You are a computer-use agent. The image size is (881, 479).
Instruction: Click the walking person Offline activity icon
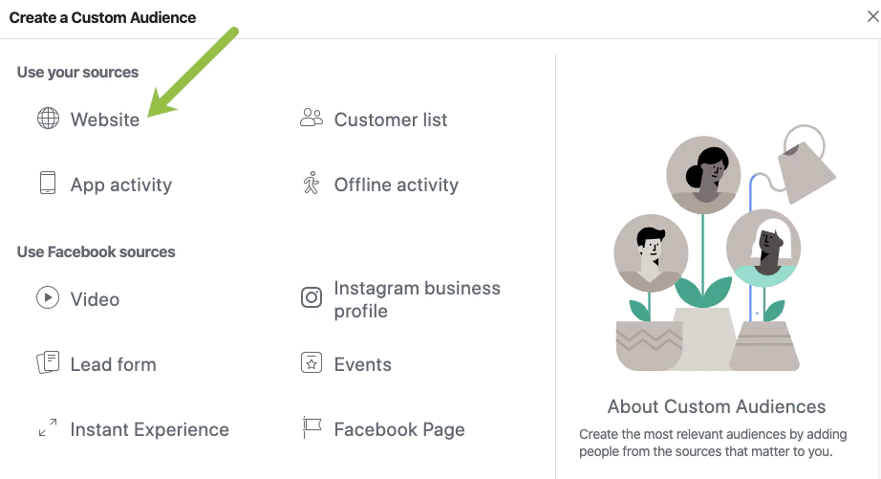pos(312,184)
